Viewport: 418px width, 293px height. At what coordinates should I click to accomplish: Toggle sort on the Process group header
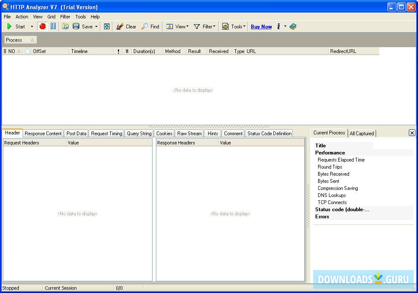[x=20, y=40]
